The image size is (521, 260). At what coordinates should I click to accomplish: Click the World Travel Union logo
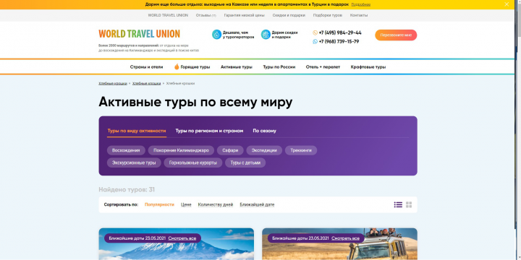tap(139, 34)
